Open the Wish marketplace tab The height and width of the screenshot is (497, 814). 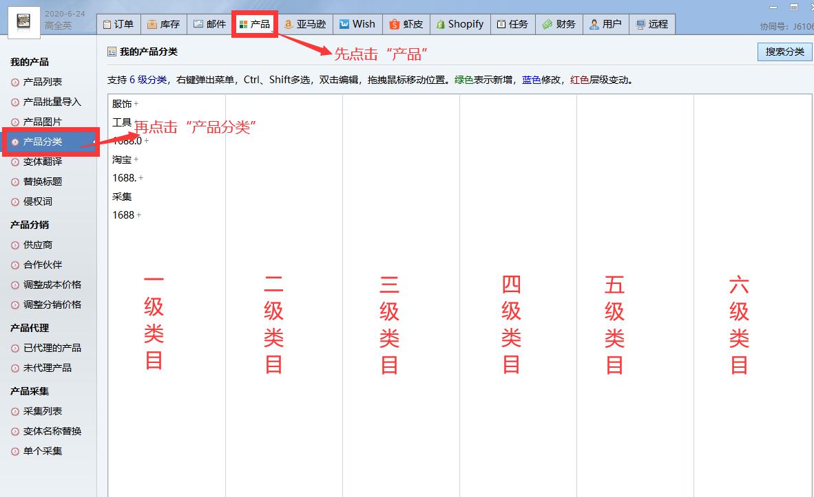point(357,24)
